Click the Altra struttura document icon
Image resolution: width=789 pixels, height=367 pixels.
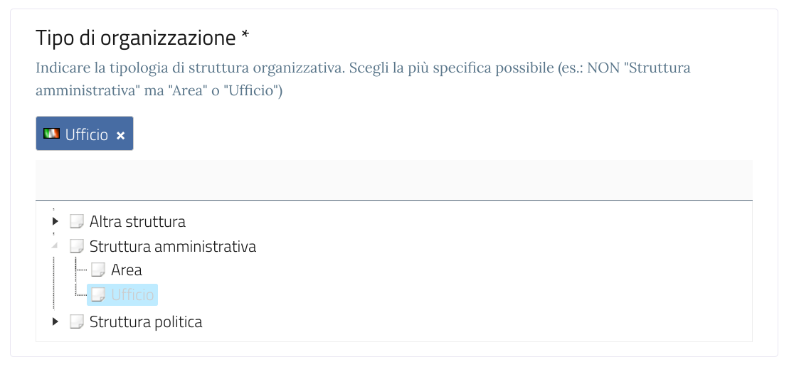tap(77, 222)
